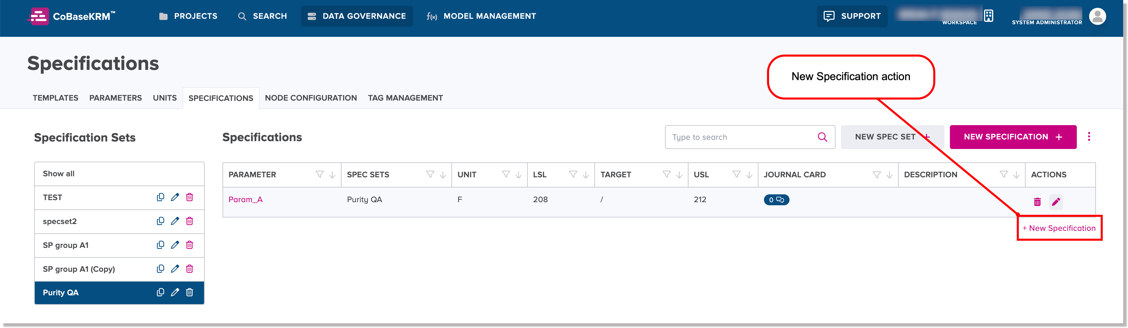Viewport: 1128px width, 328px height.
Task: Edit the specset2 specification set
Action: [175, 221]
